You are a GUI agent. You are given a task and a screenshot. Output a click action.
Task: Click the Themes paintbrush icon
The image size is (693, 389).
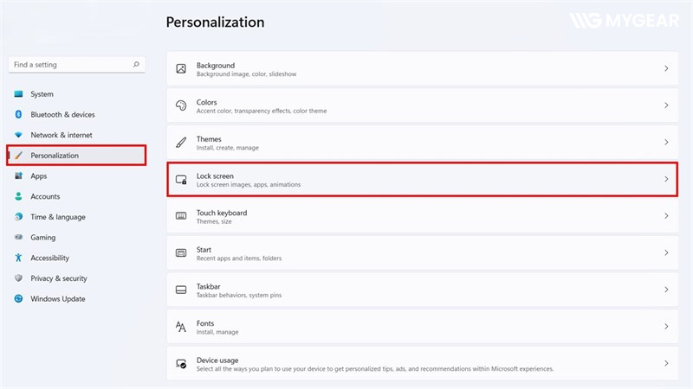tap(181, 142)
